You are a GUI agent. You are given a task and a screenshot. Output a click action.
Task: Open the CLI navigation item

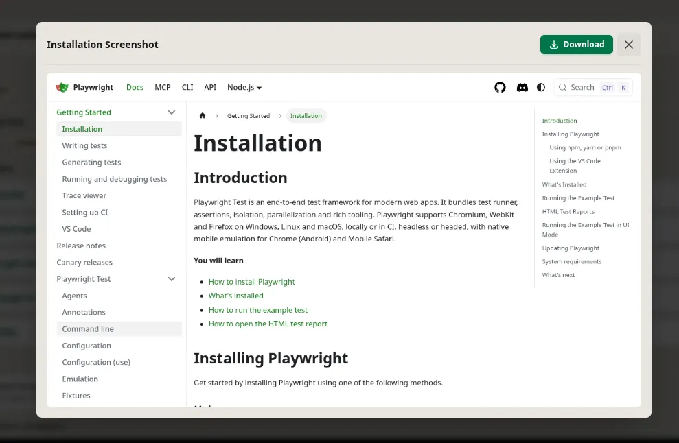point(187,87)
